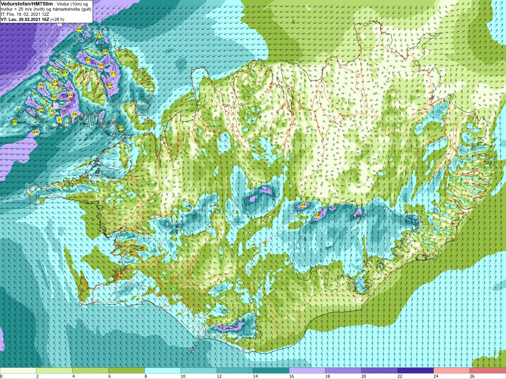The height and width of the screenshot is (379, 506).
Task: Click the 24–26 m/s light pink legend swatch
Action: [452, 371]
